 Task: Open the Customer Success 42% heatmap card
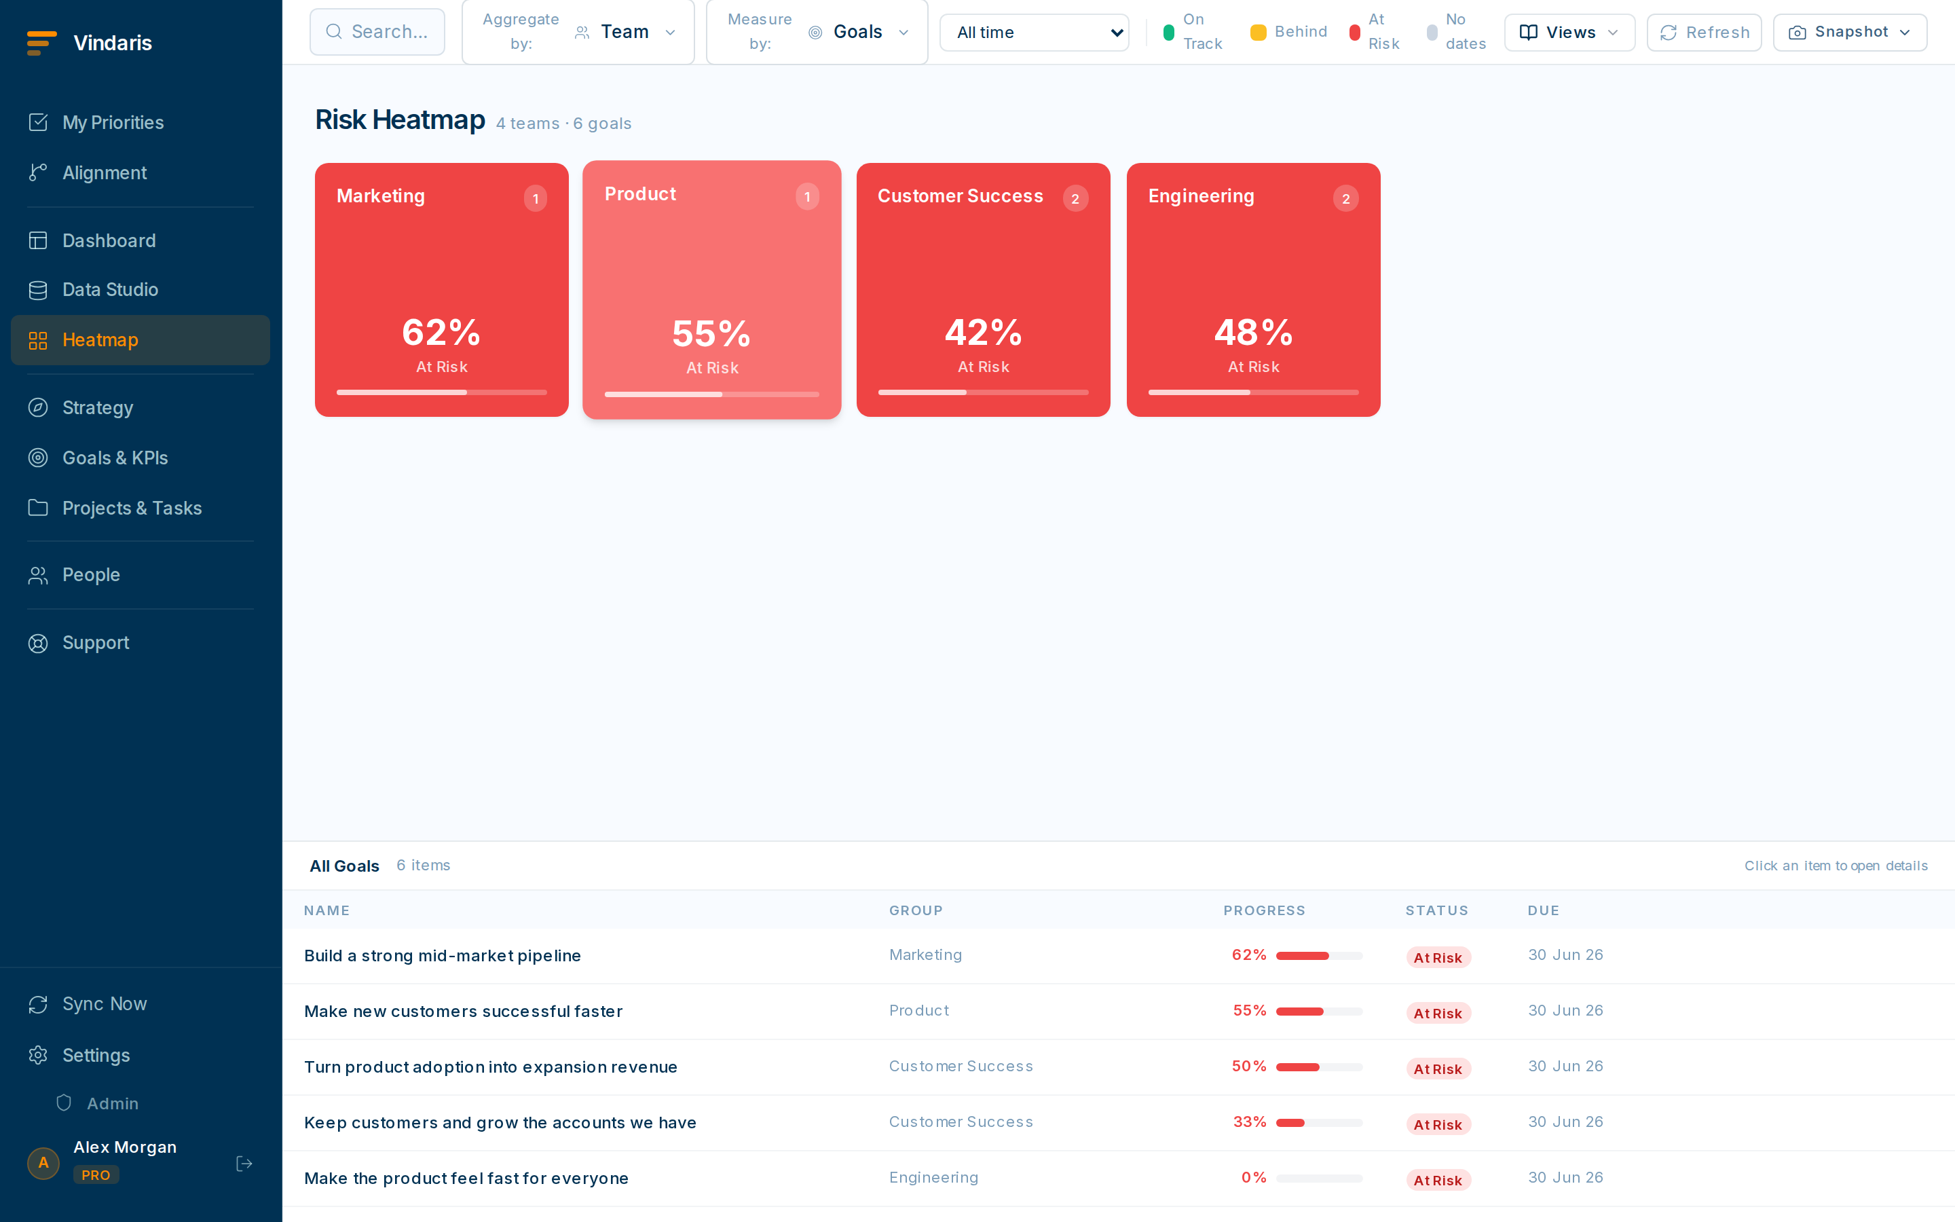(x=983, y=289)
